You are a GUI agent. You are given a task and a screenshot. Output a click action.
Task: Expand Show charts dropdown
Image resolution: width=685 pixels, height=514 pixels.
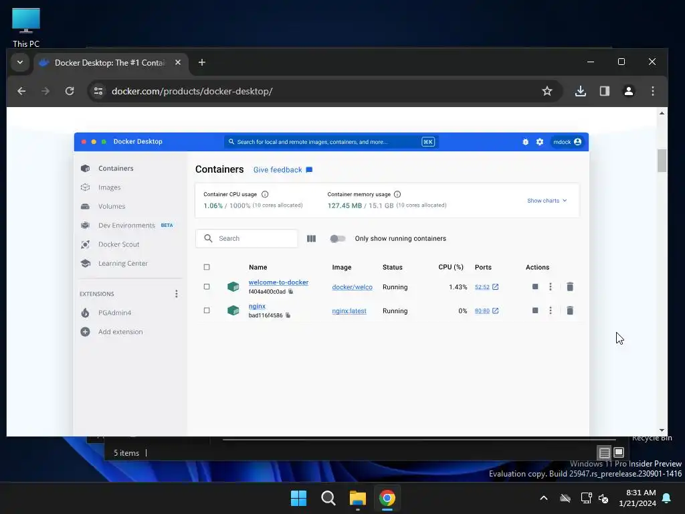(x=547, y=201)
